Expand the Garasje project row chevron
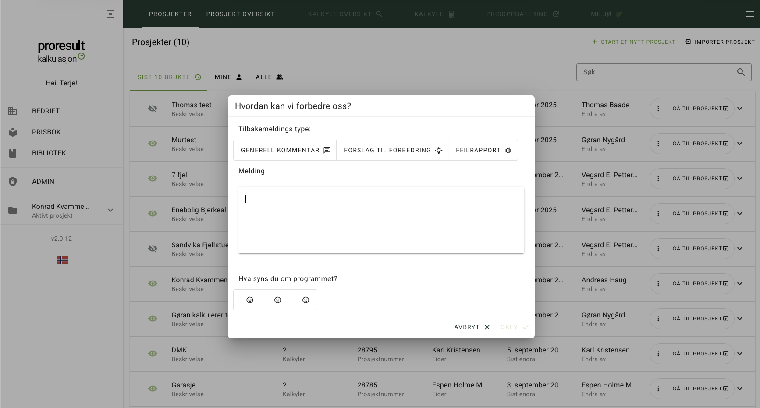Image resolution: width=760 pixels, height=408 pixels. (x=740, y=389)
